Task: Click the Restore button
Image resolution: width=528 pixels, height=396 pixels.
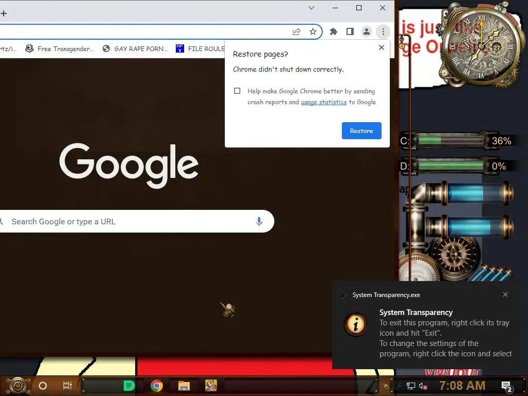Action: point(361,130)
